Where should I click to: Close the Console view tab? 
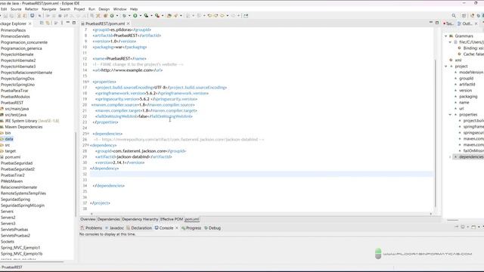pos(177,228)
